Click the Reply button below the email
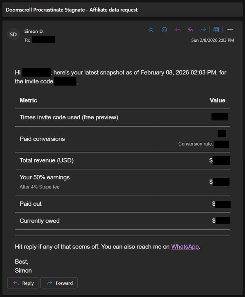This screenshot has width=245, height=297. point(23,283)
